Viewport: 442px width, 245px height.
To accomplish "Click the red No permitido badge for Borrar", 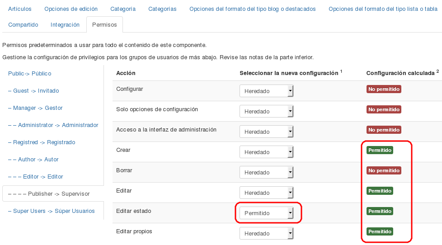I will [x=384, y=171].
